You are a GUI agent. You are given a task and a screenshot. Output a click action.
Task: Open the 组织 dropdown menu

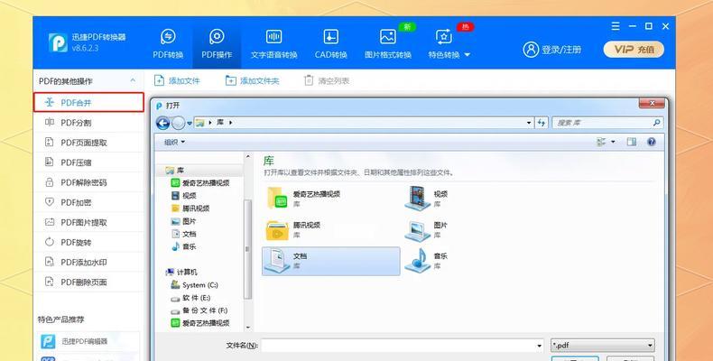174,143
